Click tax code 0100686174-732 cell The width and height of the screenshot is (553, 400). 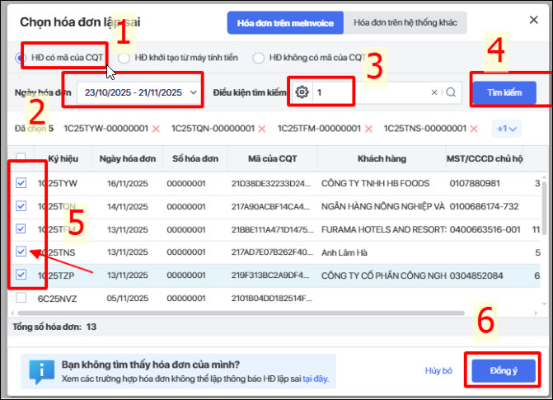[485, 206]
